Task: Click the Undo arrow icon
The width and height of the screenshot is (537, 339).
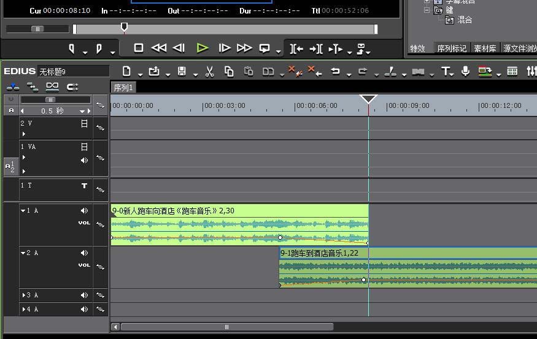Action: (x=335, y=72)
